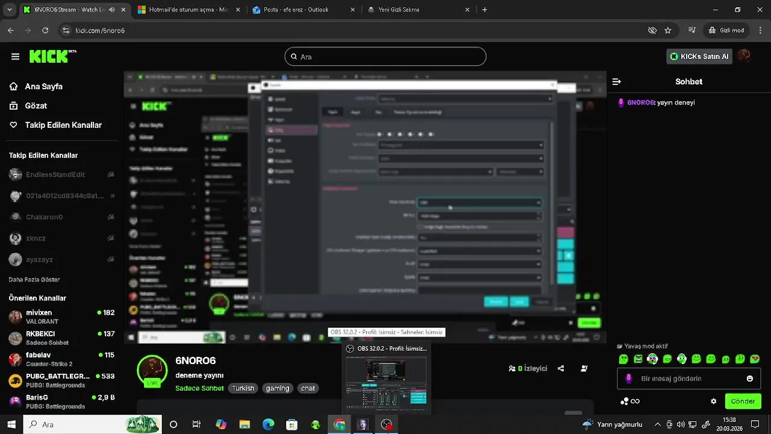The height and width of the screenshot is (434, 771).
Task: Open the recommended channel PUBG_BATTLEGR...
Action: [x=62, y=380]
